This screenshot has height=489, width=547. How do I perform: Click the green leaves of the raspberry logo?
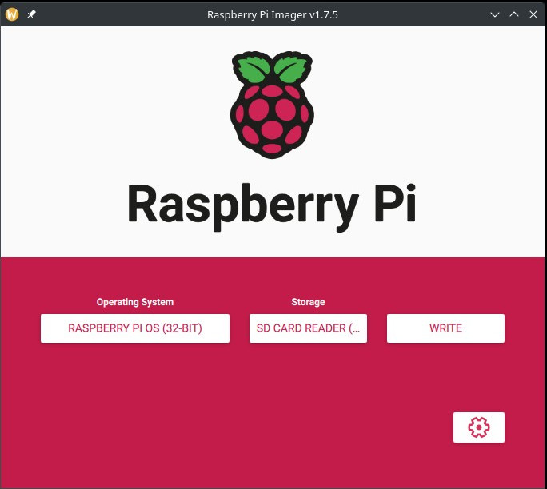tap(272, 70)
